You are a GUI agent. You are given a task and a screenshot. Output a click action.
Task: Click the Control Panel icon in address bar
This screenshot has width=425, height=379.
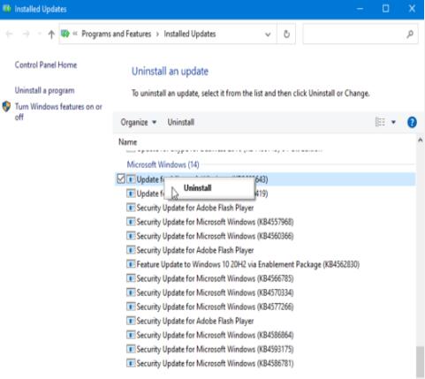65,34
